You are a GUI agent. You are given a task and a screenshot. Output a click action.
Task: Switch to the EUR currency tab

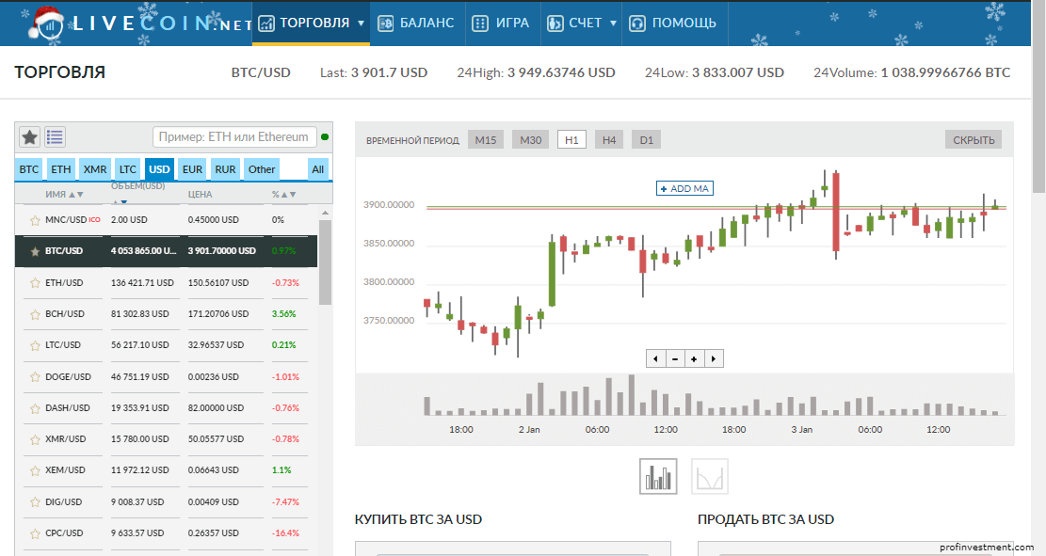pos(192,169)
